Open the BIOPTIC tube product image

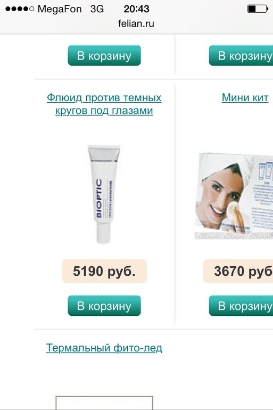click(x=104, y=194)
